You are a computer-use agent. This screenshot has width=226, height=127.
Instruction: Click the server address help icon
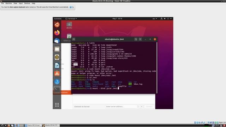[x=138, y=107]
